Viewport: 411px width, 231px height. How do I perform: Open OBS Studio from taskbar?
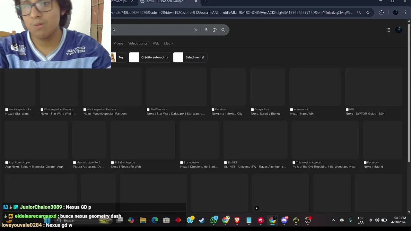coord(308,220)
